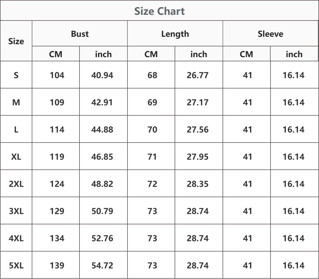
Task: Click bust value 134 for 4XL
Action: click(57, 238)
